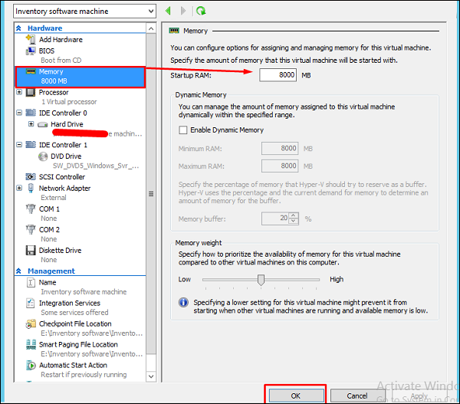Select Integration Services in Management
This screenshot has width=460, height=404.
coord(69,304)
